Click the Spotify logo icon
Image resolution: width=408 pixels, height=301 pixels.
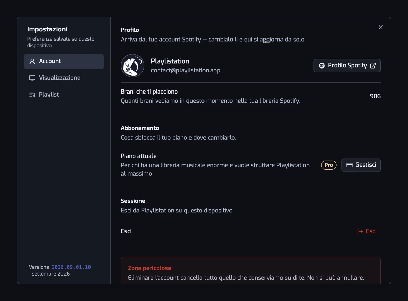point(322,66)
